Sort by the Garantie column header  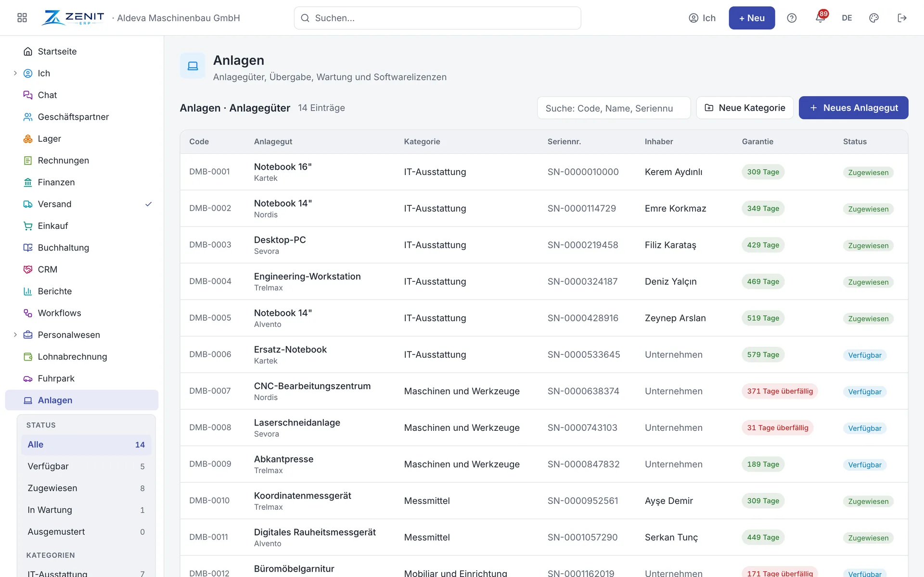[x=757, y=141]
